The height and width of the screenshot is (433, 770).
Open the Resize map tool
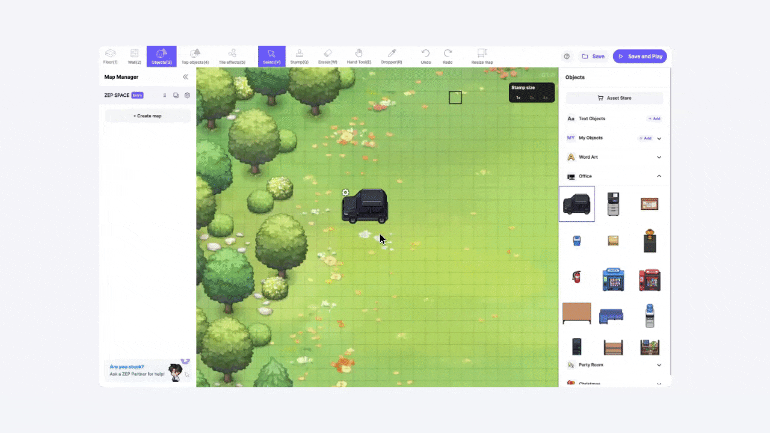point(482,57)
